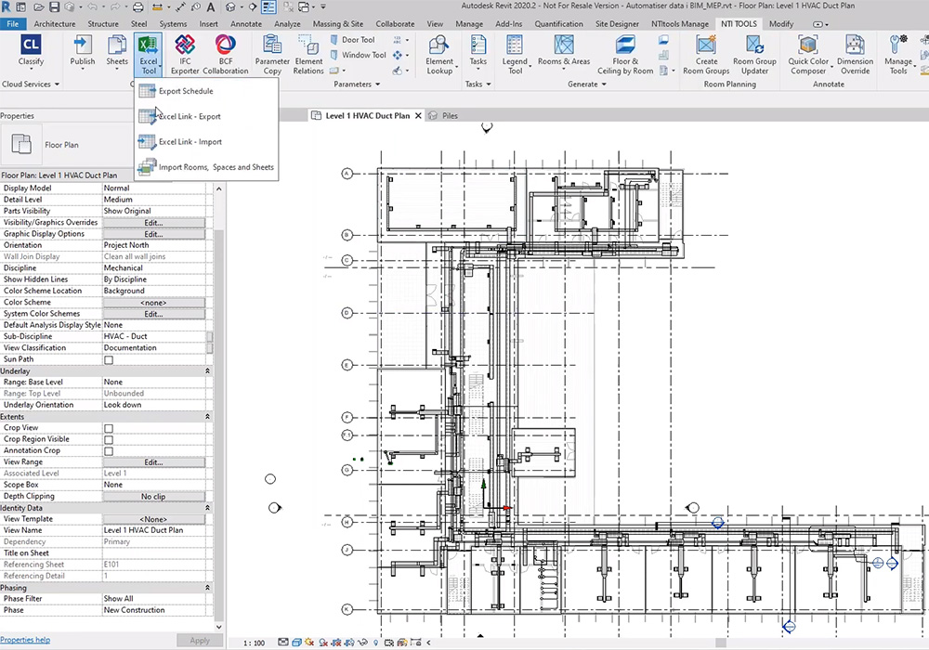
Task: Click the Color Scheme <none> button
Action: tap(154, 303)
